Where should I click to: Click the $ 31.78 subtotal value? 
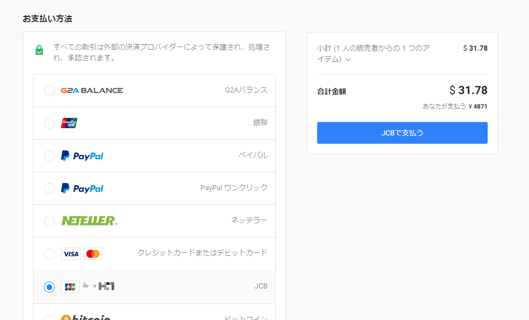tap(475, 48)
